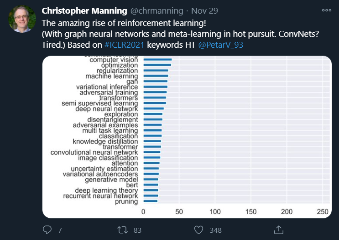Click the transformers bar in chart

[x=155, y=98]
